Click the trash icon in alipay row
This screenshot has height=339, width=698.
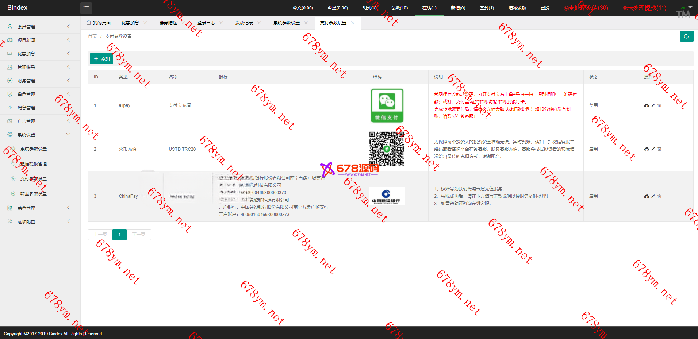tap(659, 105)
